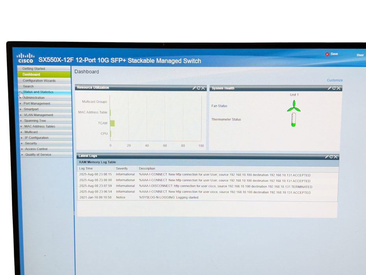Image resolution: width=366 pixels, height=275 pixels.
Task: Open Search in the sidebar
Action: [45, 86]
